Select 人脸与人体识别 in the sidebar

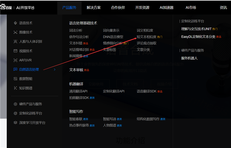tap(31, 41)
